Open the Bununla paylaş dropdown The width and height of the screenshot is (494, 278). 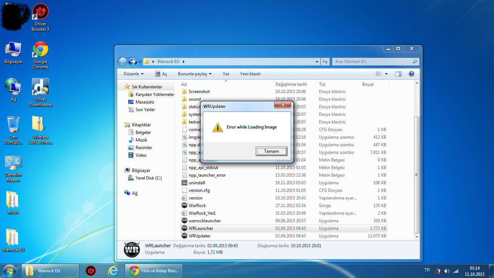(x=195, y=74)
